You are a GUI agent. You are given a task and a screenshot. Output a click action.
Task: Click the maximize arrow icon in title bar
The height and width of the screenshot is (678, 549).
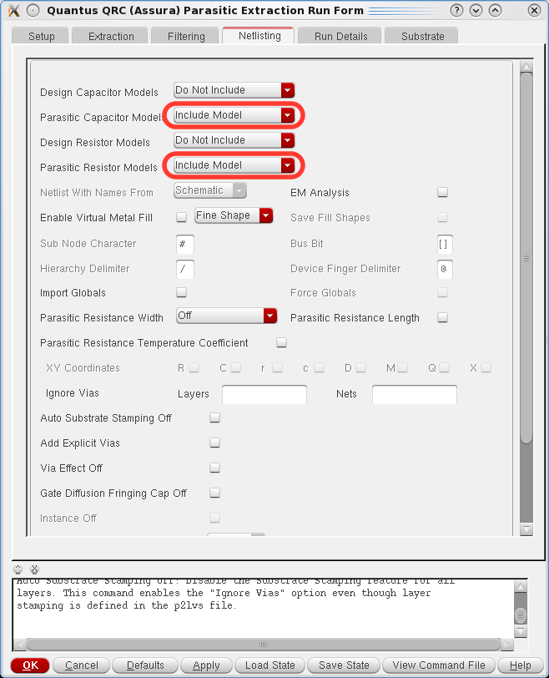tap(496, 11)
